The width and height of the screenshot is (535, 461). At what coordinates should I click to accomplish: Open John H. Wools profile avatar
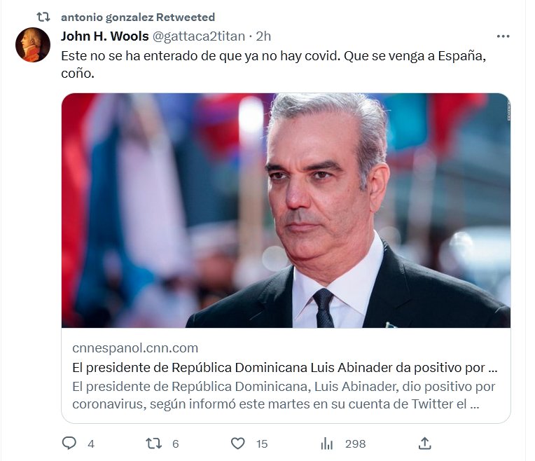coord(33,45)
